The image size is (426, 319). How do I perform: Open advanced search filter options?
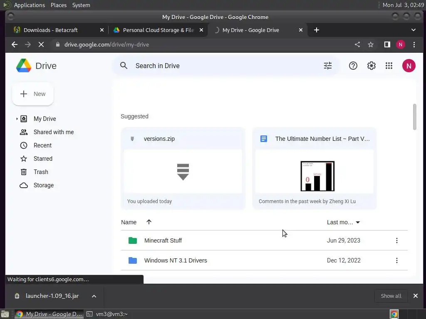tap(328, 66)
